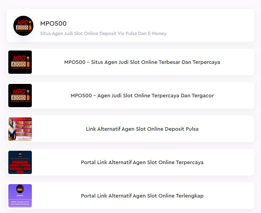Click the model photo thumbnail on the Deposit Pulsa card
Viewport: 261px width, 213px height.
point(20,129)
